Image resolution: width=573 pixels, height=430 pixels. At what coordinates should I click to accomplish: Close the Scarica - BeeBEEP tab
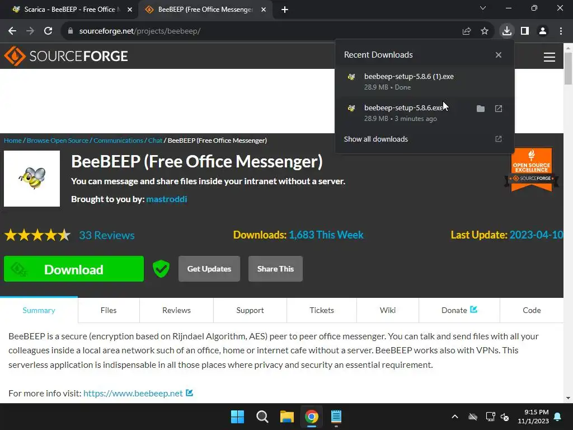tap(130, 10)
